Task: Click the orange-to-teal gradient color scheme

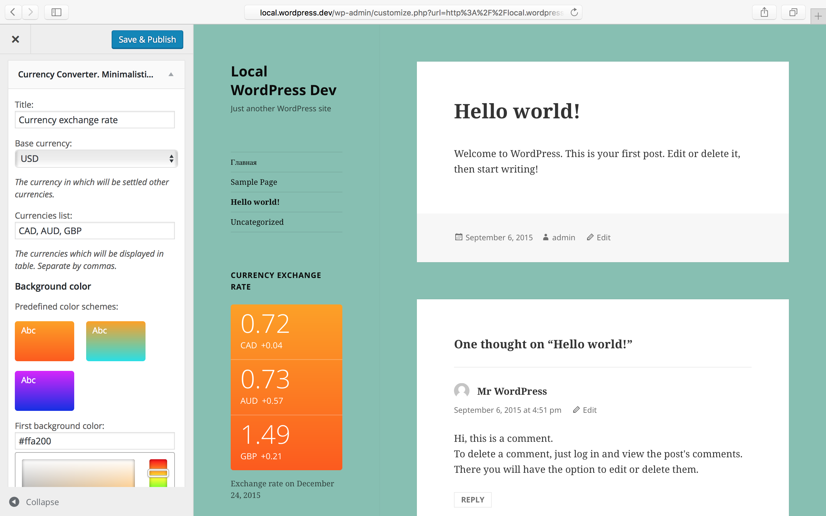Action: click(x=116, y=341)
